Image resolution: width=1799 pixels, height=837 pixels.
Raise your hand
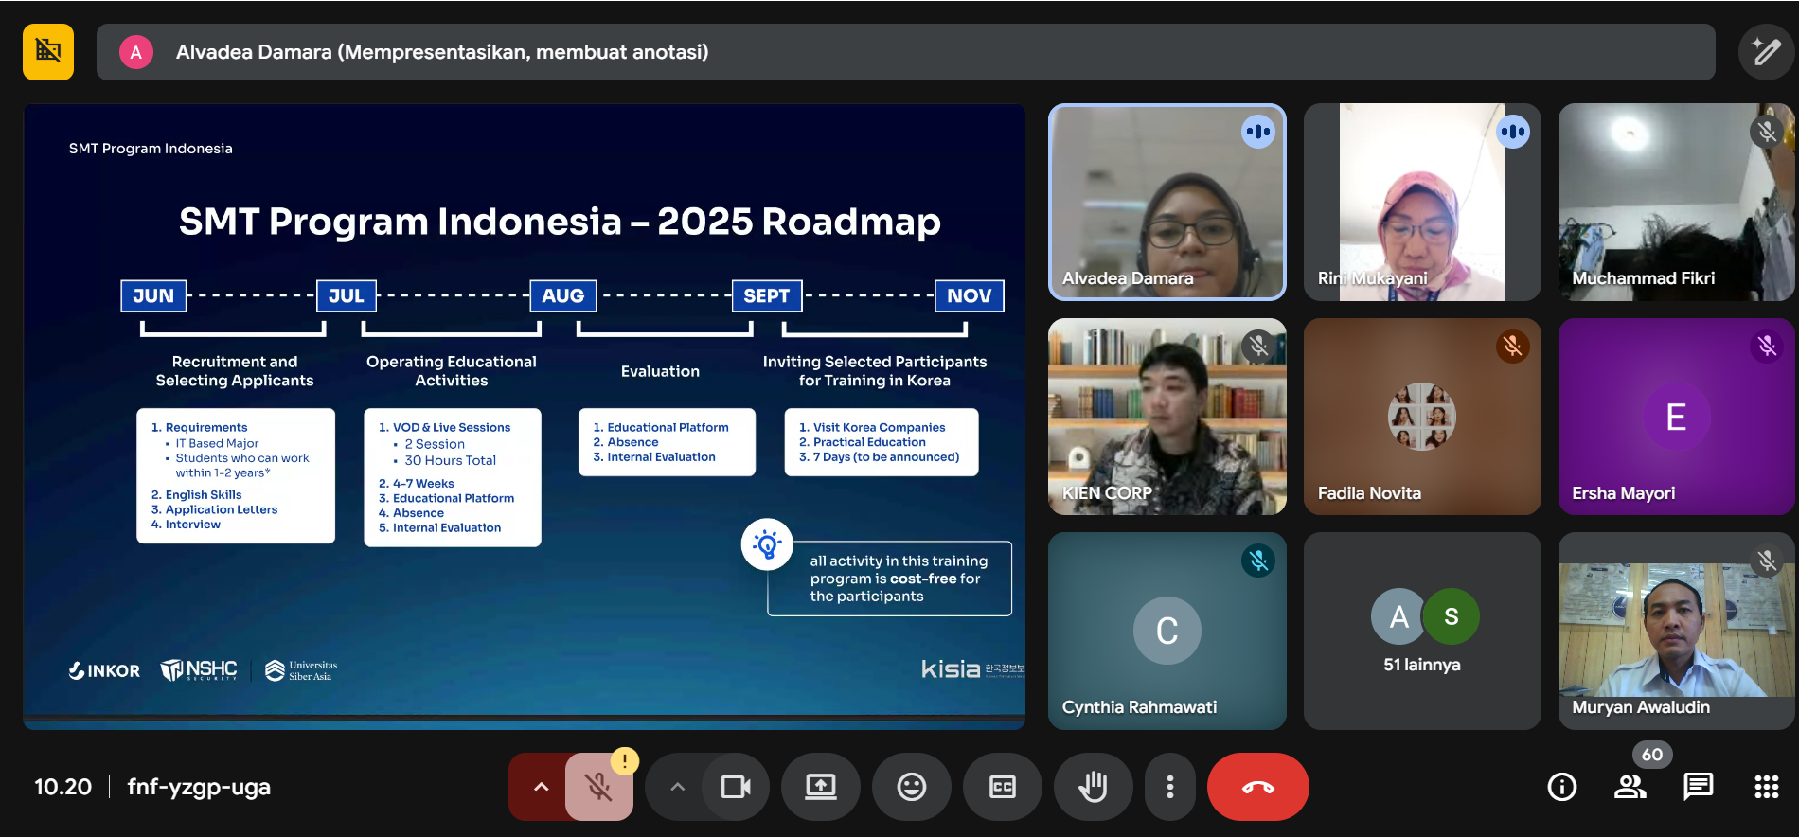[1093, 787]
